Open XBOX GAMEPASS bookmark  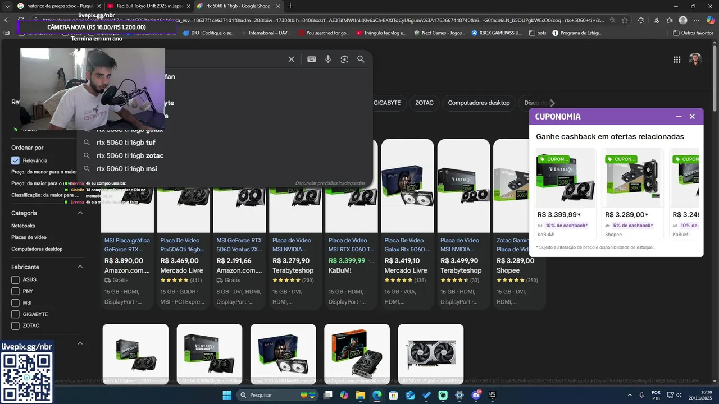pyautogui.click(x=497, y=33)
